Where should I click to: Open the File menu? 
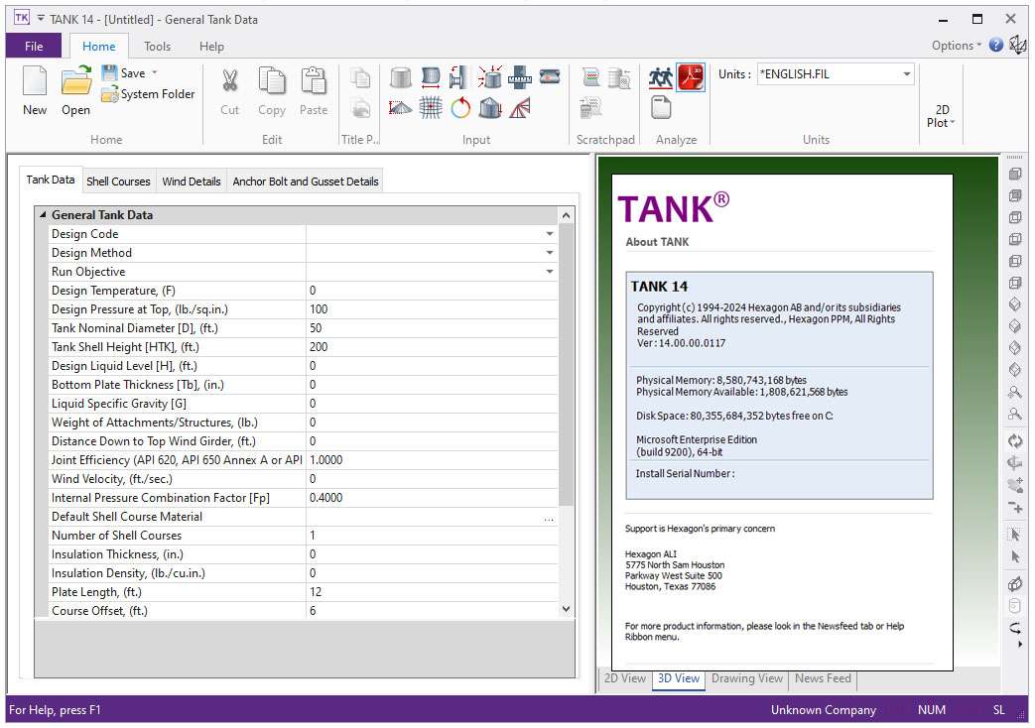pyautogui.click(x=34, y=47)
